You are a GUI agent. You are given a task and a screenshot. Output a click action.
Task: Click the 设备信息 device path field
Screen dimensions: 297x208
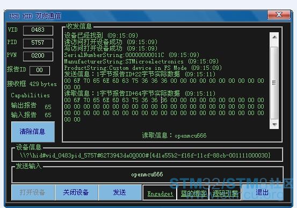point(147,155)
